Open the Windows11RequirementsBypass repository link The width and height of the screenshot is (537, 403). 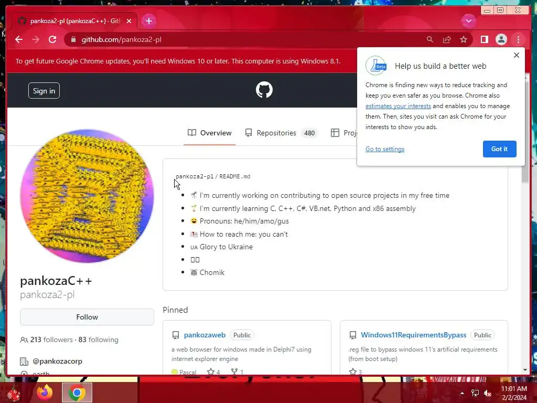413,335
